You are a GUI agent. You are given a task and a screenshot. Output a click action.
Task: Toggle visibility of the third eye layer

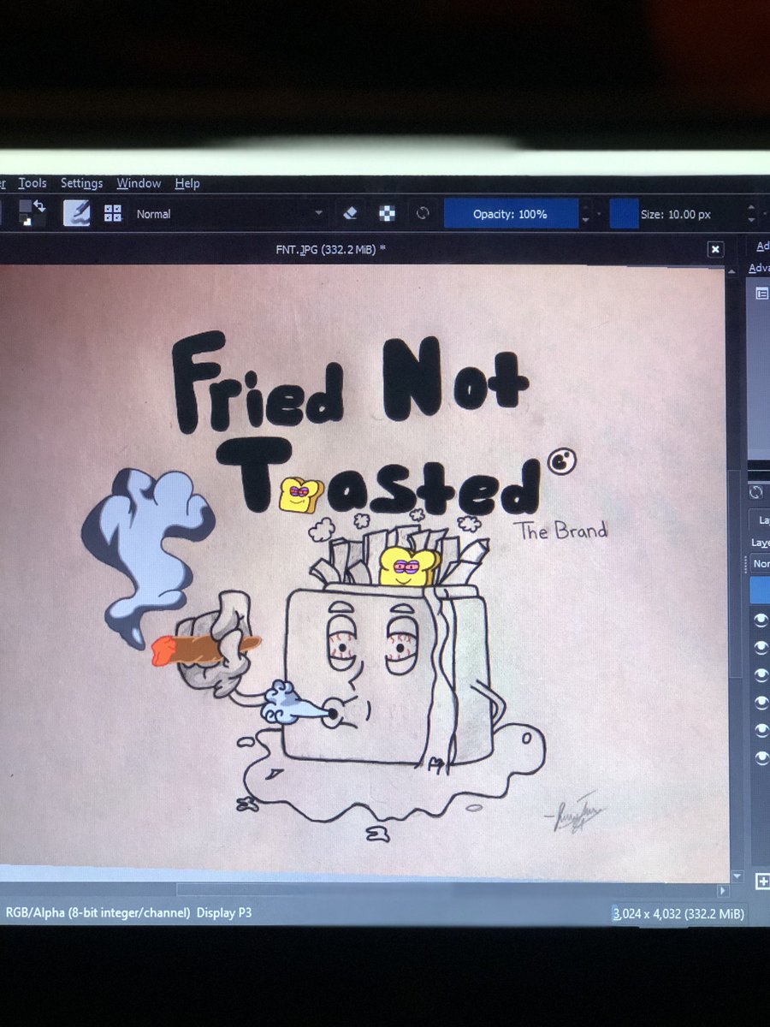[761, 674]
